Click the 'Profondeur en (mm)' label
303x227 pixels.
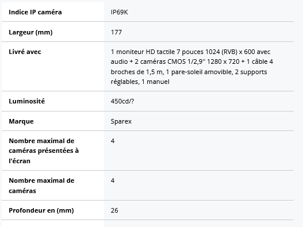coord(41,210)
